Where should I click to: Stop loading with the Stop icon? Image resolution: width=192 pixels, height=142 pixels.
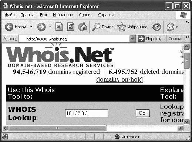(59, 27)
